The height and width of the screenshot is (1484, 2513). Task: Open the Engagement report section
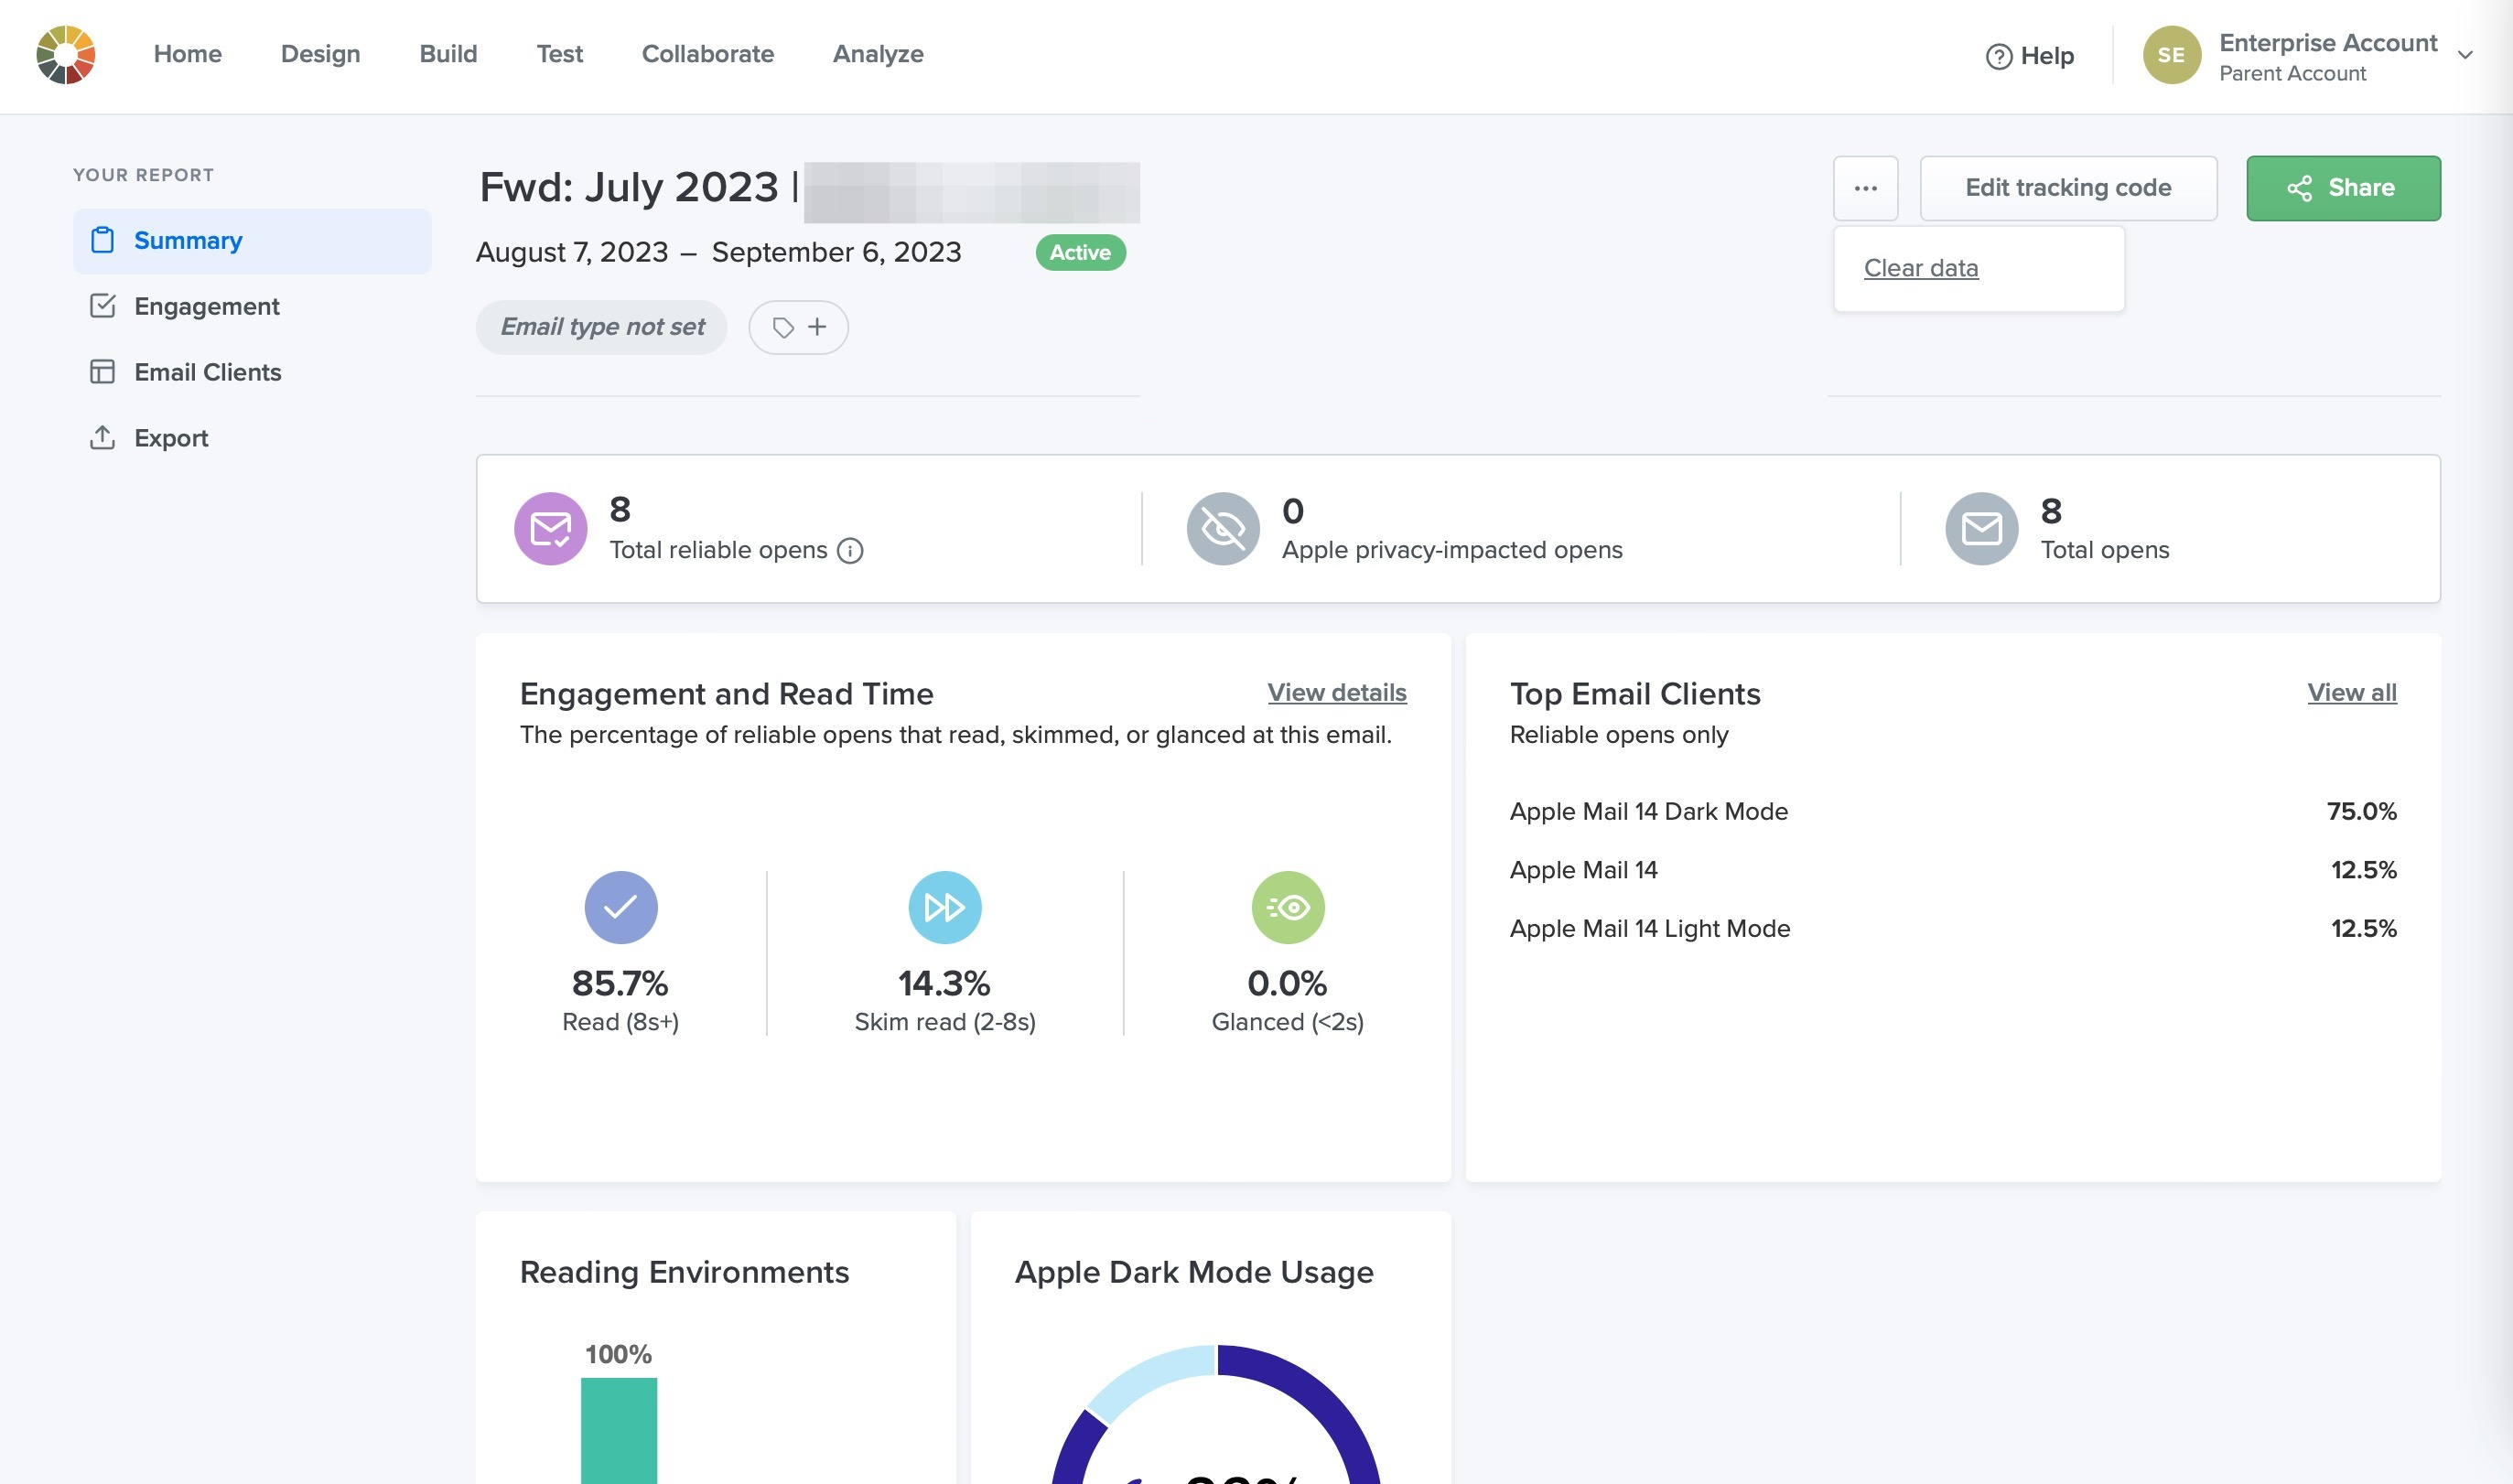(207, 306)
